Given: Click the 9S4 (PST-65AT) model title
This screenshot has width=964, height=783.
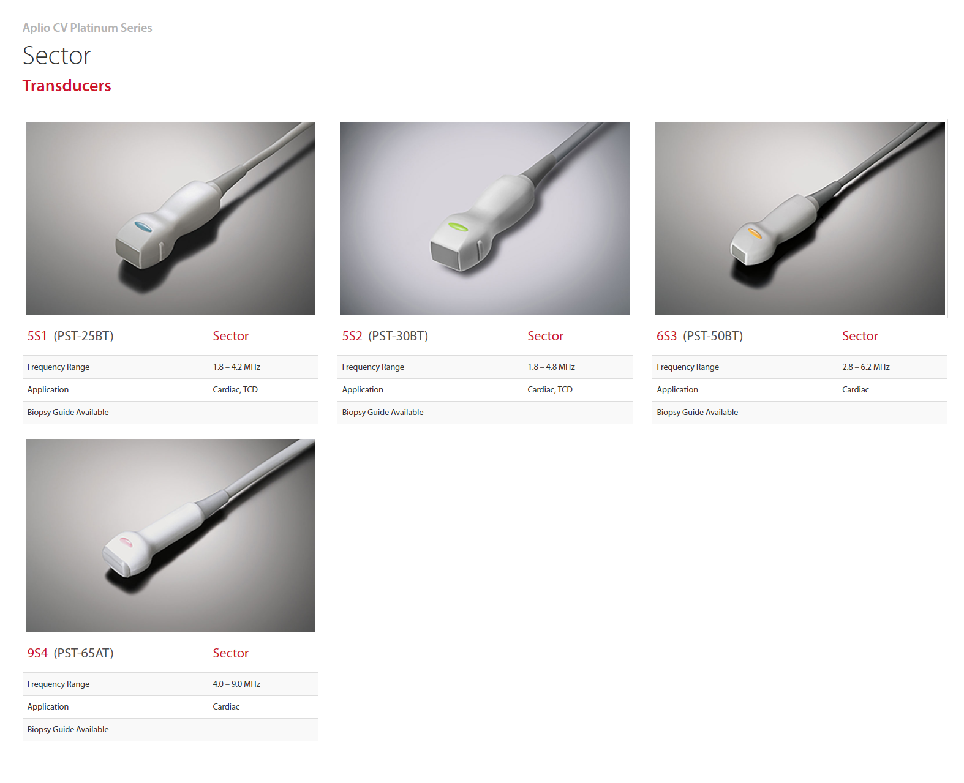Looking at the screenshot, I should [70, 653].
